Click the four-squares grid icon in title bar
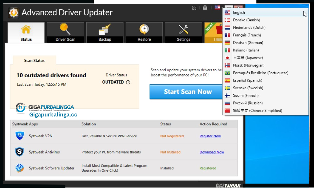314x188 pixels. tap(194, 8)
